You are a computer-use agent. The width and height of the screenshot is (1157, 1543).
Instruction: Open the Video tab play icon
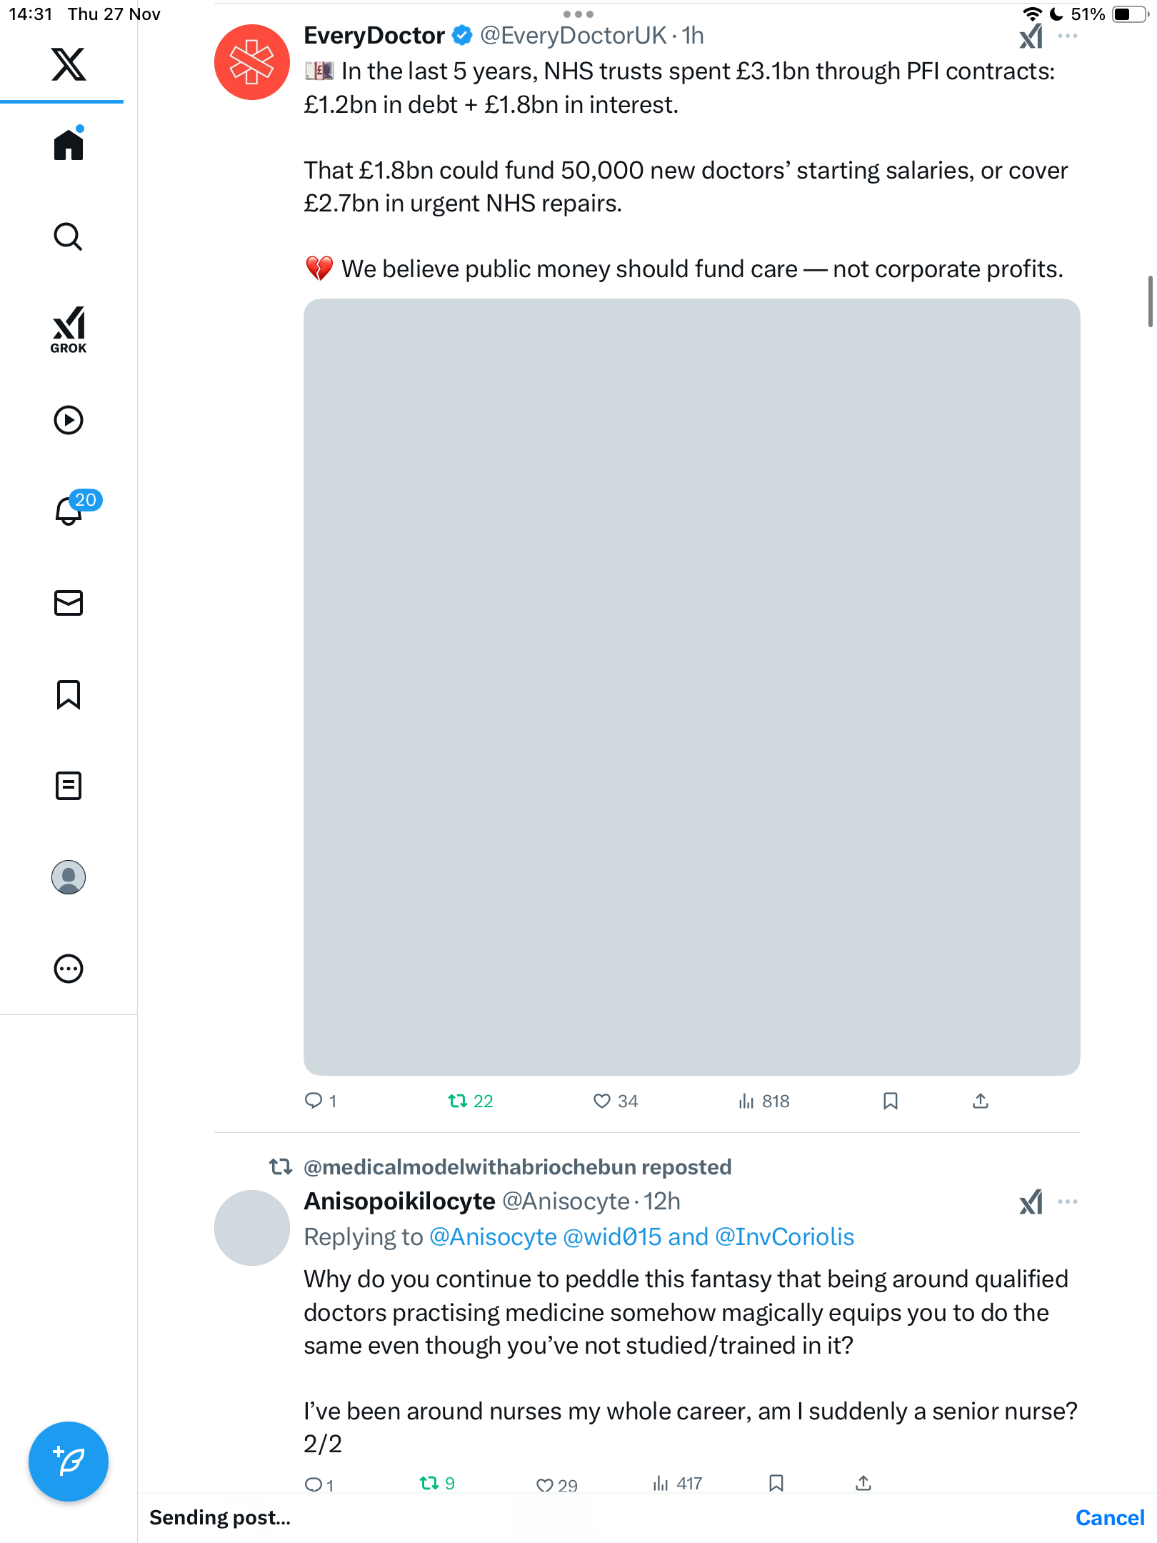click(x=69, y=420)
